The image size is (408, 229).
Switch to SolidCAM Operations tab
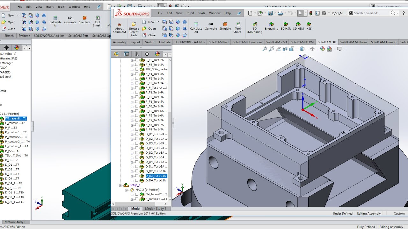click(247, 42)
